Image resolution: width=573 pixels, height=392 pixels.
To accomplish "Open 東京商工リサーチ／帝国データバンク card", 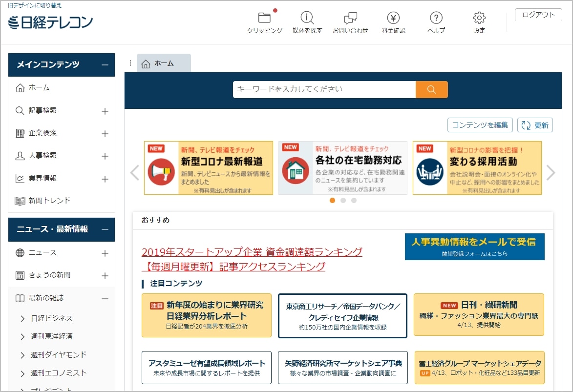I will click(342, 316).
